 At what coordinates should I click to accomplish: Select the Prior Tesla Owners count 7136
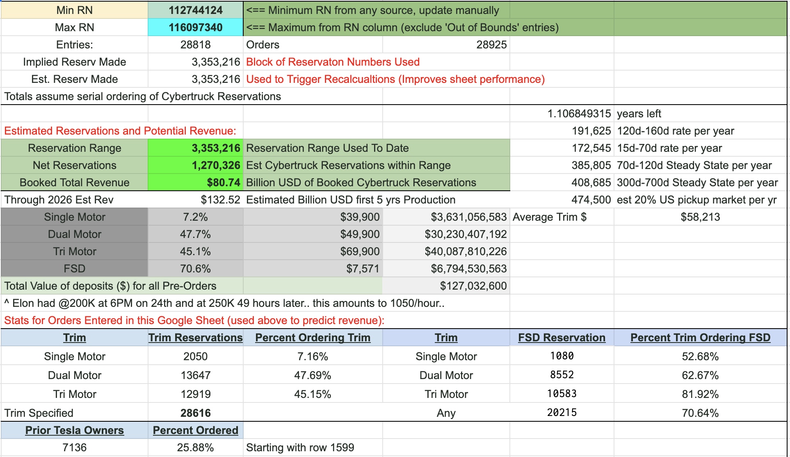tap(74, 448)
